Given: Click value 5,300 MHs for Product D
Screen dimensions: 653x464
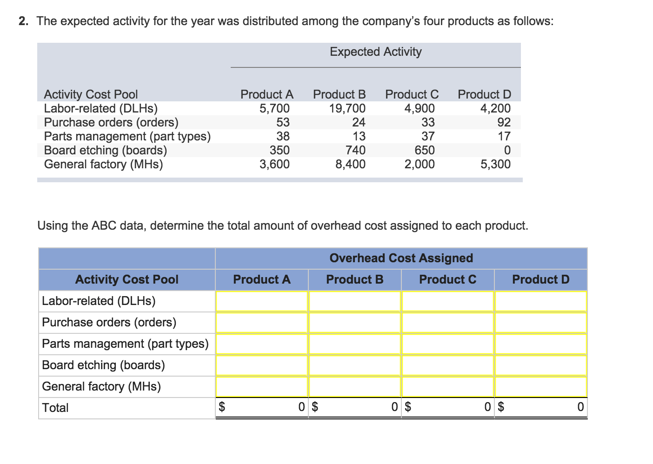Looking at the screenshot, I should (495, 164).
